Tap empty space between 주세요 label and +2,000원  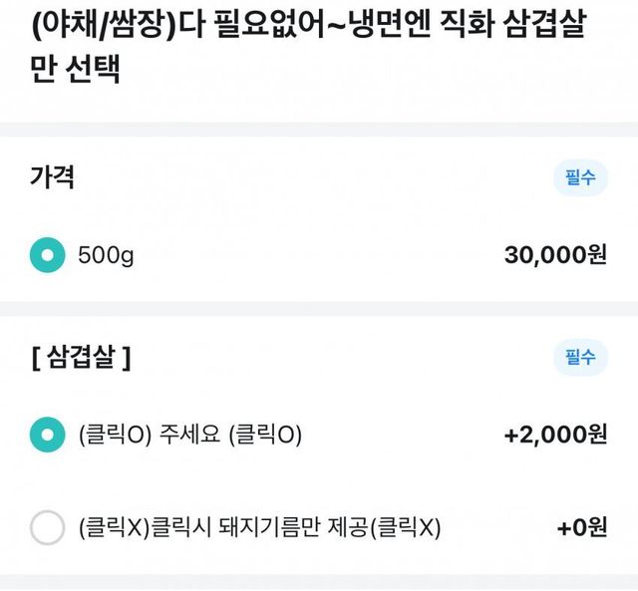[399, 435]
